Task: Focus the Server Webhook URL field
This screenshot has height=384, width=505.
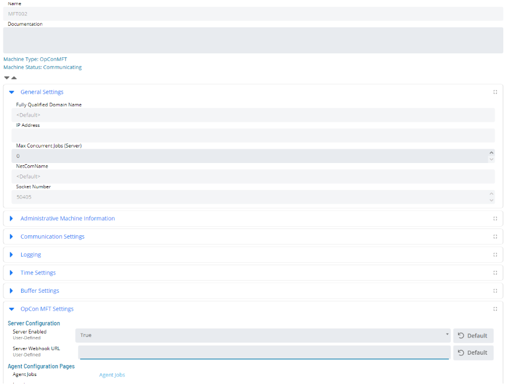Action: tap(264, 352)
